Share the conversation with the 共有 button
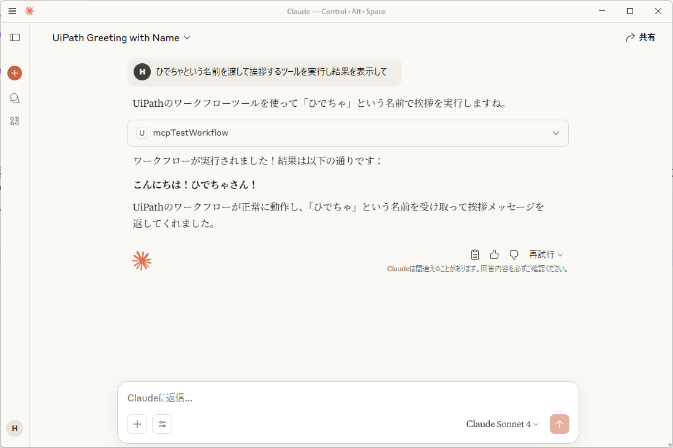Viewport: 673px width, 448px height. [x=641, y=37]
